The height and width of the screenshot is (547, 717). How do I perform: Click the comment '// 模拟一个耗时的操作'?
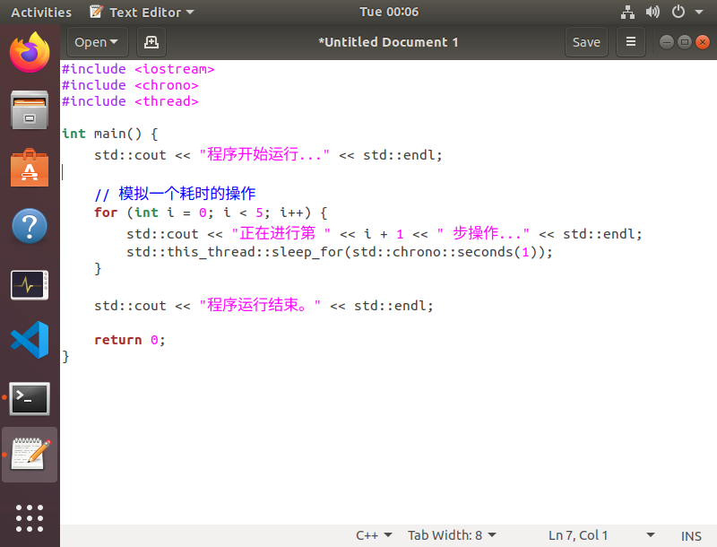175,194
